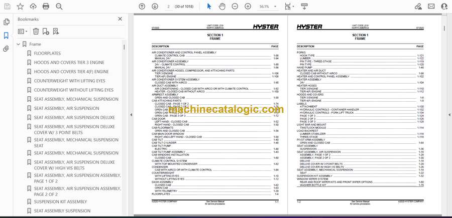
Task: Expand the right tools pane arrow
Action: [449, 115]
